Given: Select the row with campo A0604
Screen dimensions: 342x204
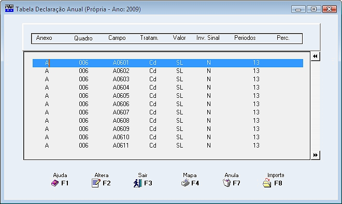Looking at the screenshot, I should click(x=168, y=88).
